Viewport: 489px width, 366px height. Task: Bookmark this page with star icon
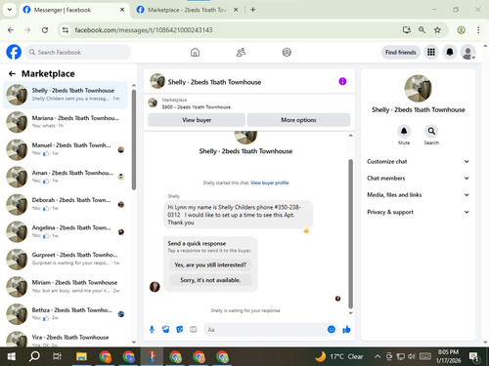[437, 30]
